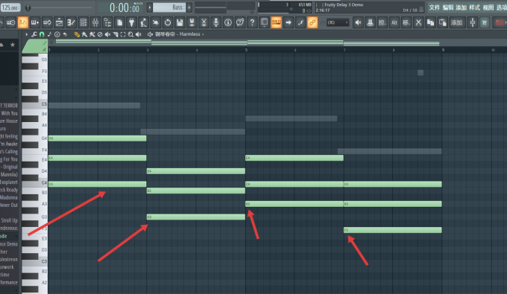Screen dimensions: 507x294
Task: Click the scissors cut icon
Action: [418, 22]
